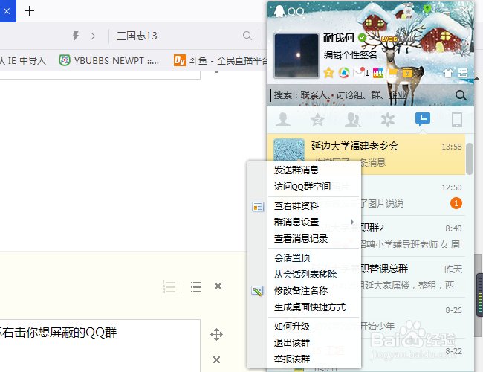The width and height of the screenshot is (483, 372).
Task: Toggle numbered list formatting in editor
Action: pos(169,287)
